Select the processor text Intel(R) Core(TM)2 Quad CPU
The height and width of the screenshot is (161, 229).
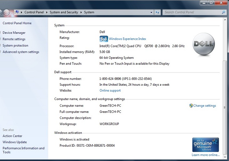(120, 46)
